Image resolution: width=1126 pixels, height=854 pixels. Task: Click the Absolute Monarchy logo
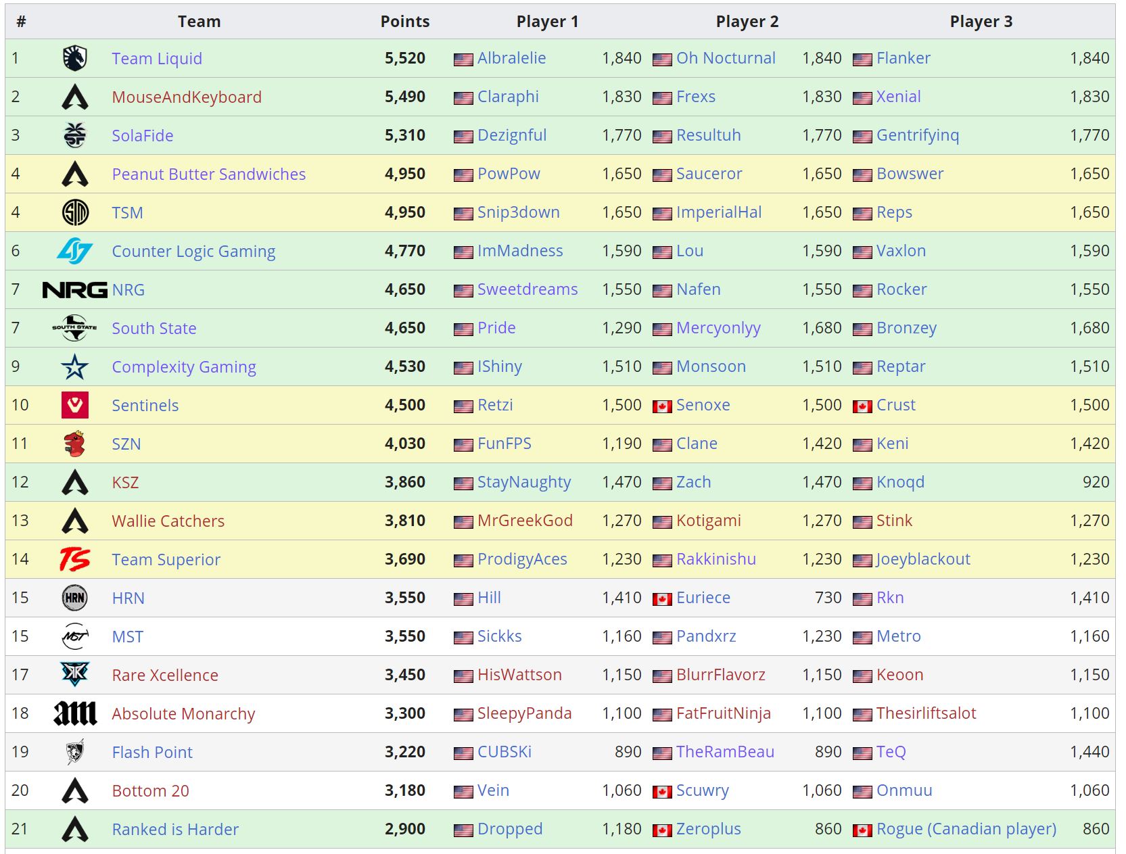[75, 713]
